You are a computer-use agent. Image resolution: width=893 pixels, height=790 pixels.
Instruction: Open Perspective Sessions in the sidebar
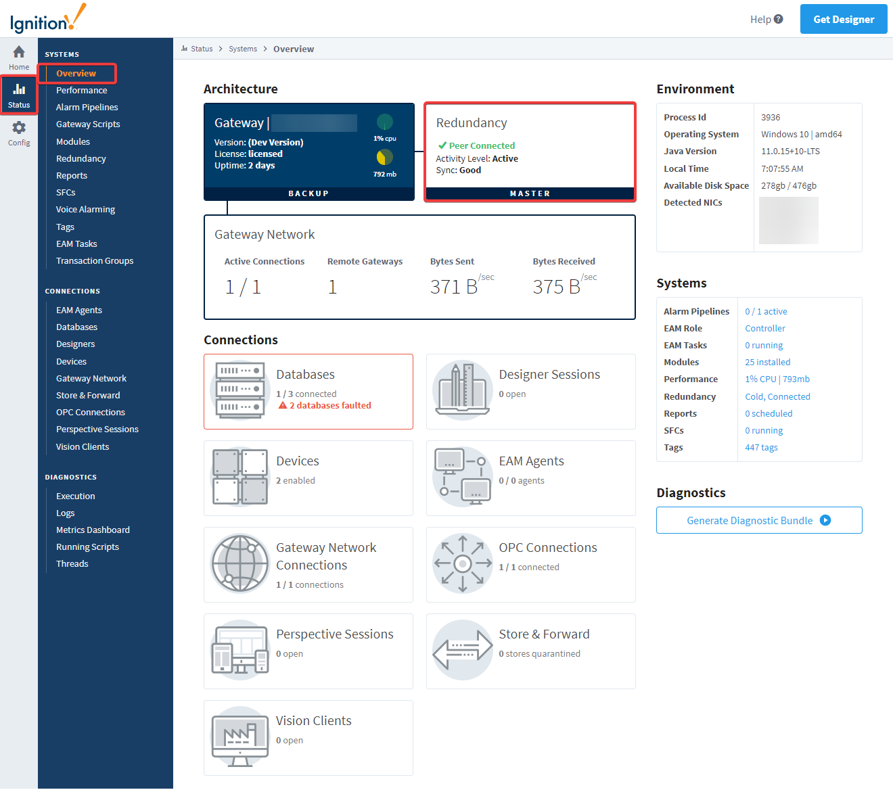tap(97, 429)
